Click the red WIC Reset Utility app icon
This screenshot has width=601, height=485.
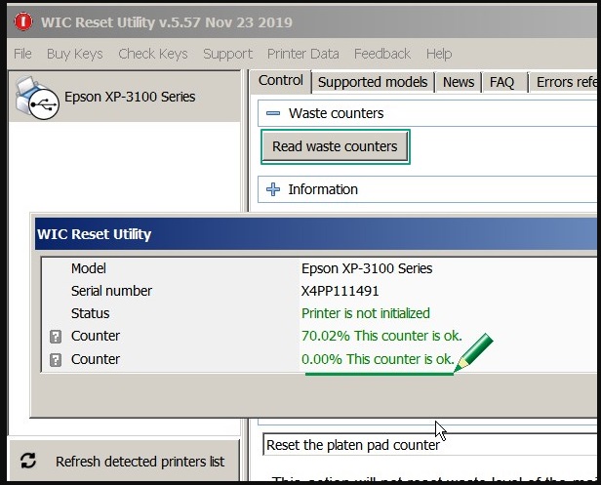[23, 21]
